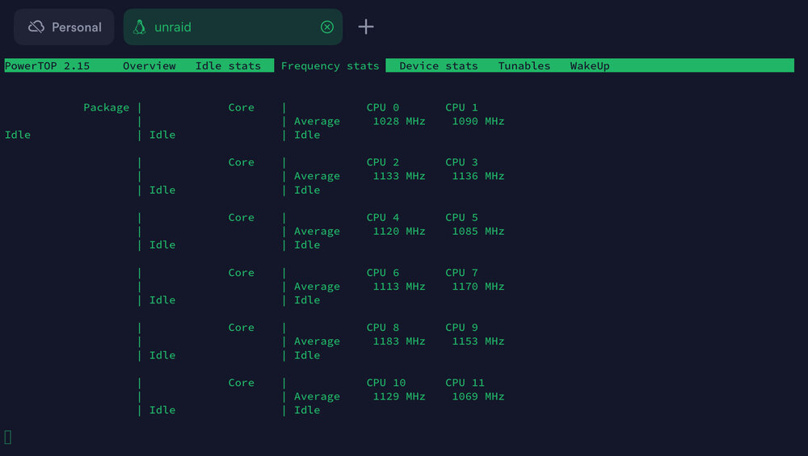Click the CPU 7 header

[461, 273]
